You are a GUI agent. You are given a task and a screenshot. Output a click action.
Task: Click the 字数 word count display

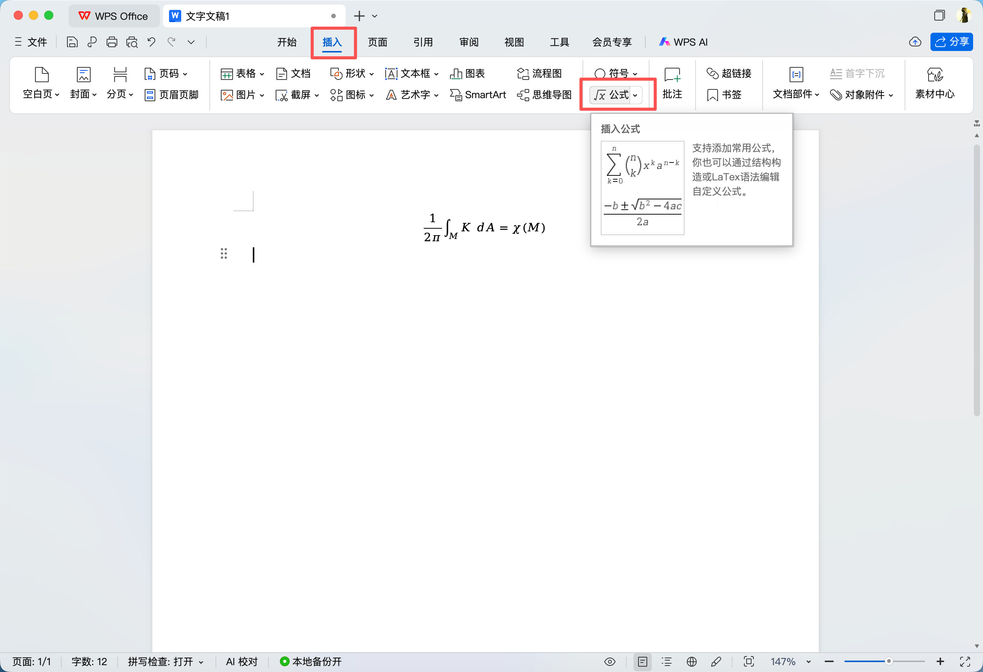(x=89, y=661)
